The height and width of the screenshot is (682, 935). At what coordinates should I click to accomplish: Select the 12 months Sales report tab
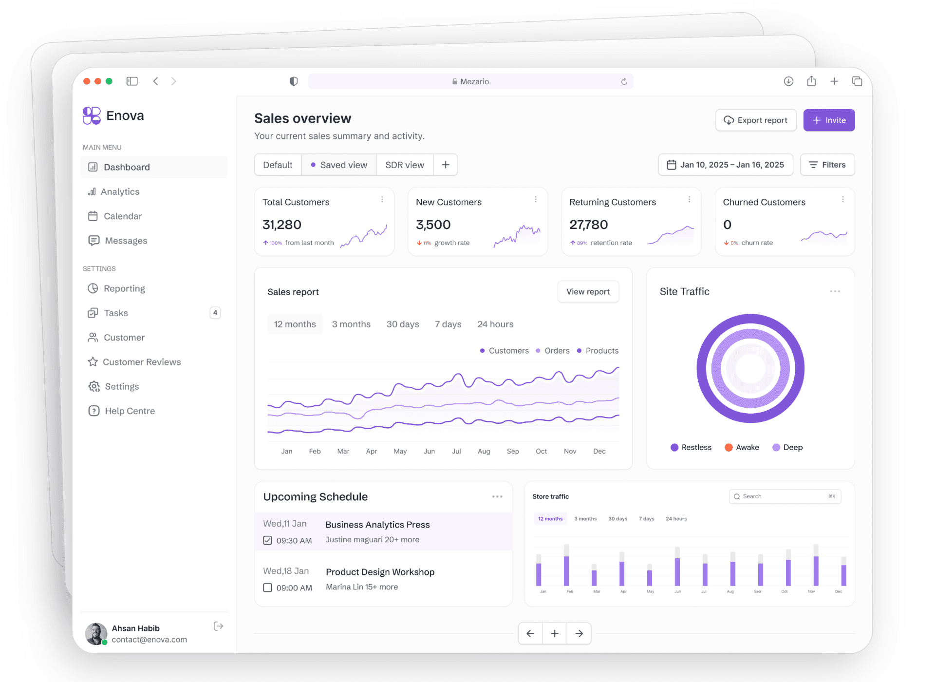293,324
